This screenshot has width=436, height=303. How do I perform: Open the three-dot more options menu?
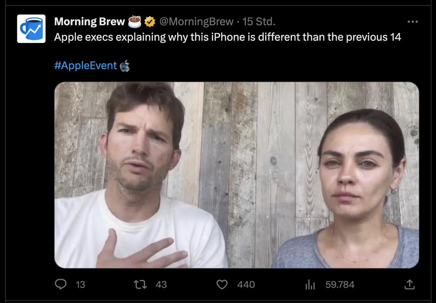click(x=413, y=21)
